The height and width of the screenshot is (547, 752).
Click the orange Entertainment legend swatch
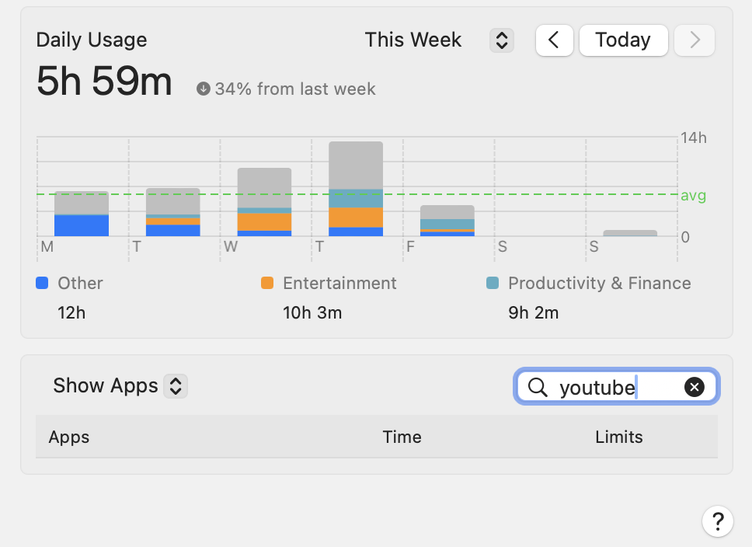(x=267, y=284)
